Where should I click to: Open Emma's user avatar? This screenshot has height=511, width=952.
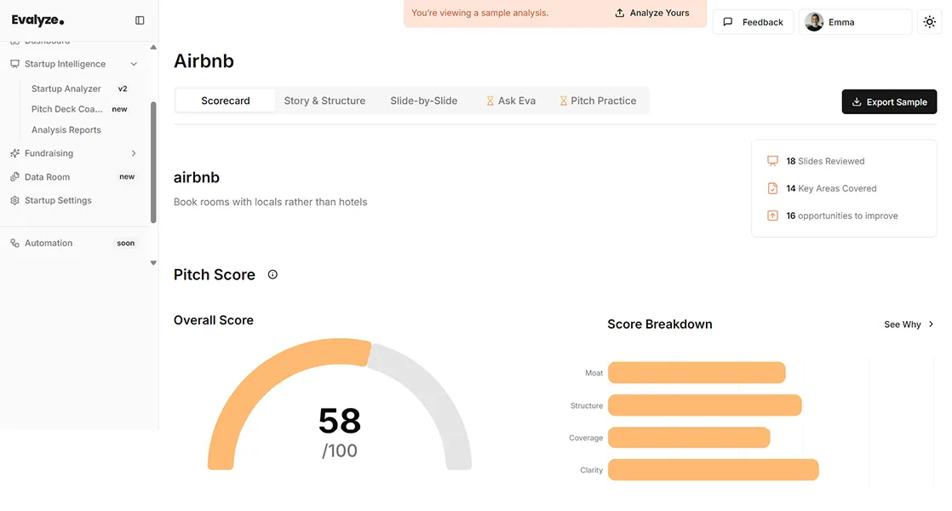814,22
